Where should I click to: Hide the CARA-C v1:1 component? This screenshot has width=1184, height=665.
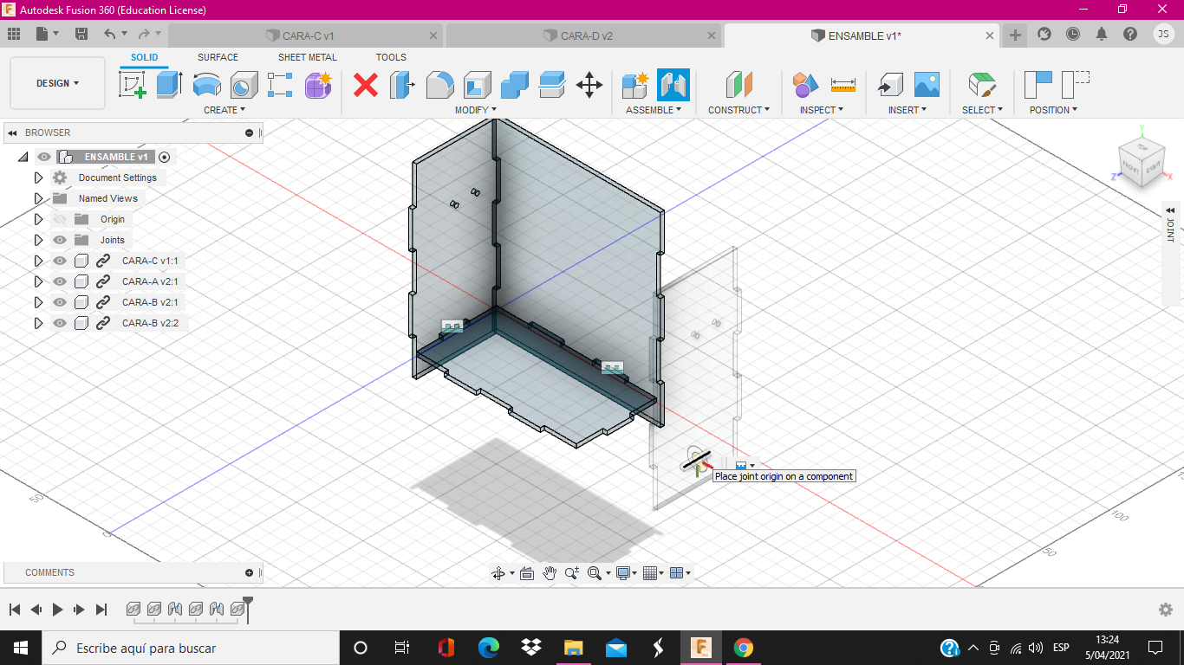pyautogui.click(x=60, y=261)
